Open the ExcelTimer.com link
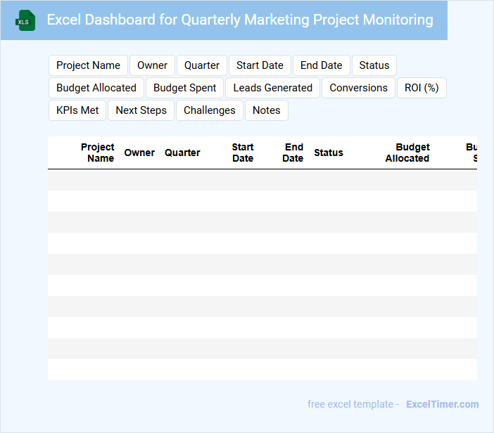This screenshot has height=433, width=494. pos(442,404)
